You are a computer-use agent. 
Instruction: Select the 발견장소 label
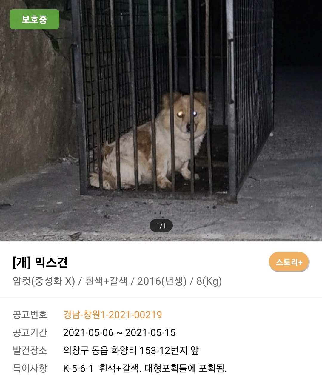click(30, 350)
